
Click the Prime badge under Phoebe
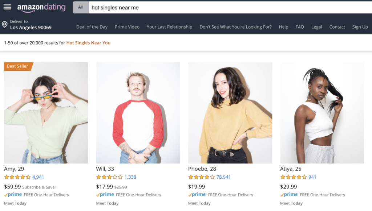pyautogui.click(x=197, y=195)
